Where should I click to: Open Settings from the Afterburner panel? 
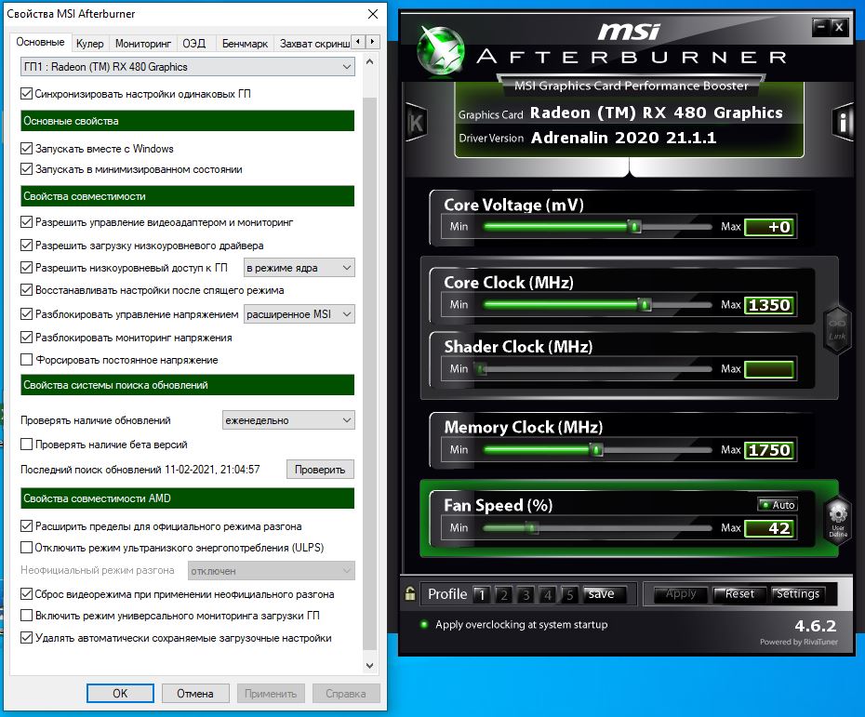tap(798, 594)
